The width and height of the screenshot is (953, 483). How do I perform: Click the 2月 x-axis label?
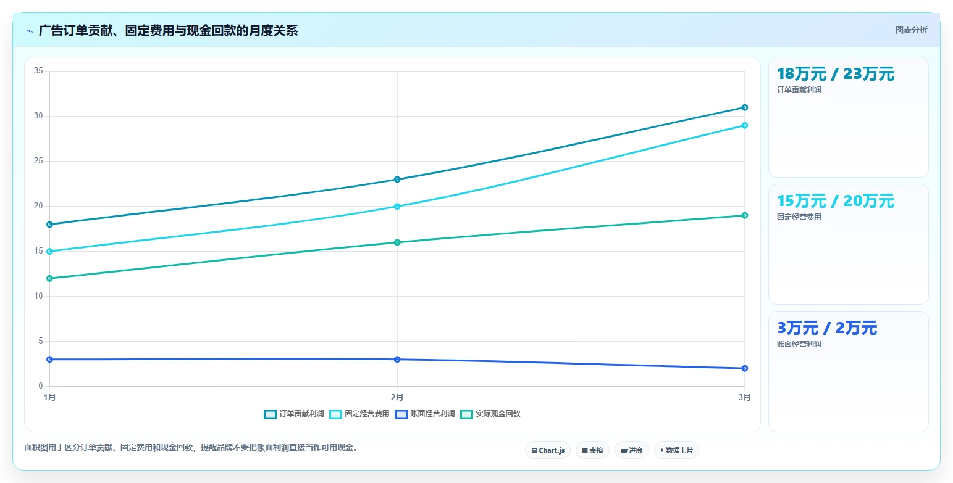coord(397,397)
